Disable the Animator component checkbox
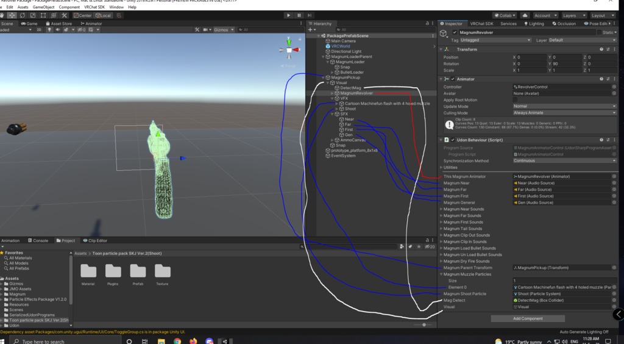This screenshot has height=344, width=624. tap(453, 79)
